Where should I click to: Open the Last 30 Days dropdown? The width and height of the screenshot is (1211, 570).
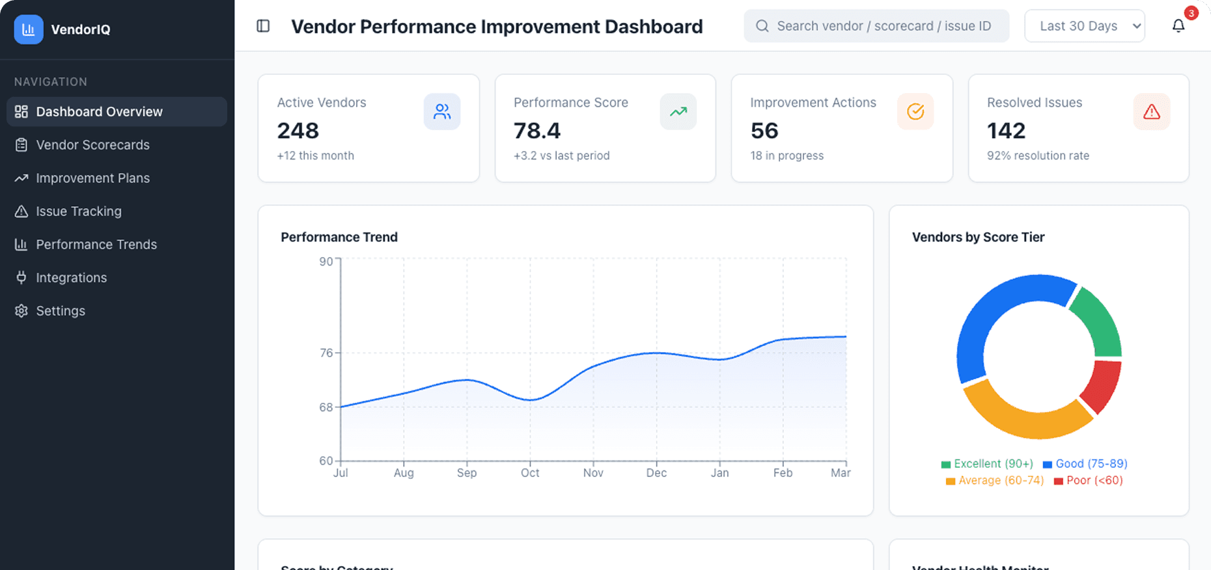pos(1085,26)
